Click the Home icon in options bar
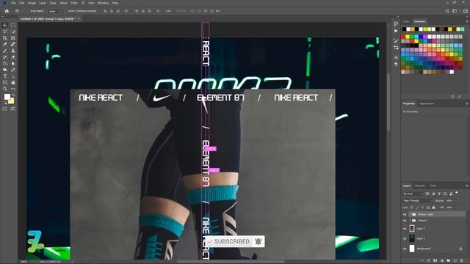The image size is (470, 264). point(7,11)
